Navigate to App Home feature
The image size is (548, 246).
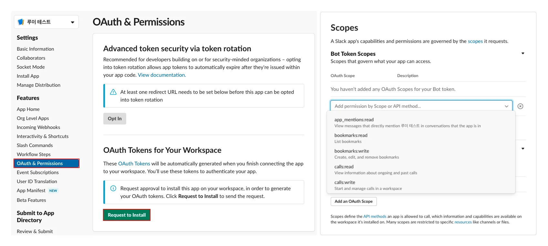coord(28,109)
